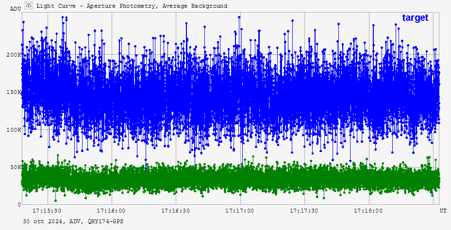Click the UT axis unit label
The image size is (451, 230).
(x=443, y=211)
